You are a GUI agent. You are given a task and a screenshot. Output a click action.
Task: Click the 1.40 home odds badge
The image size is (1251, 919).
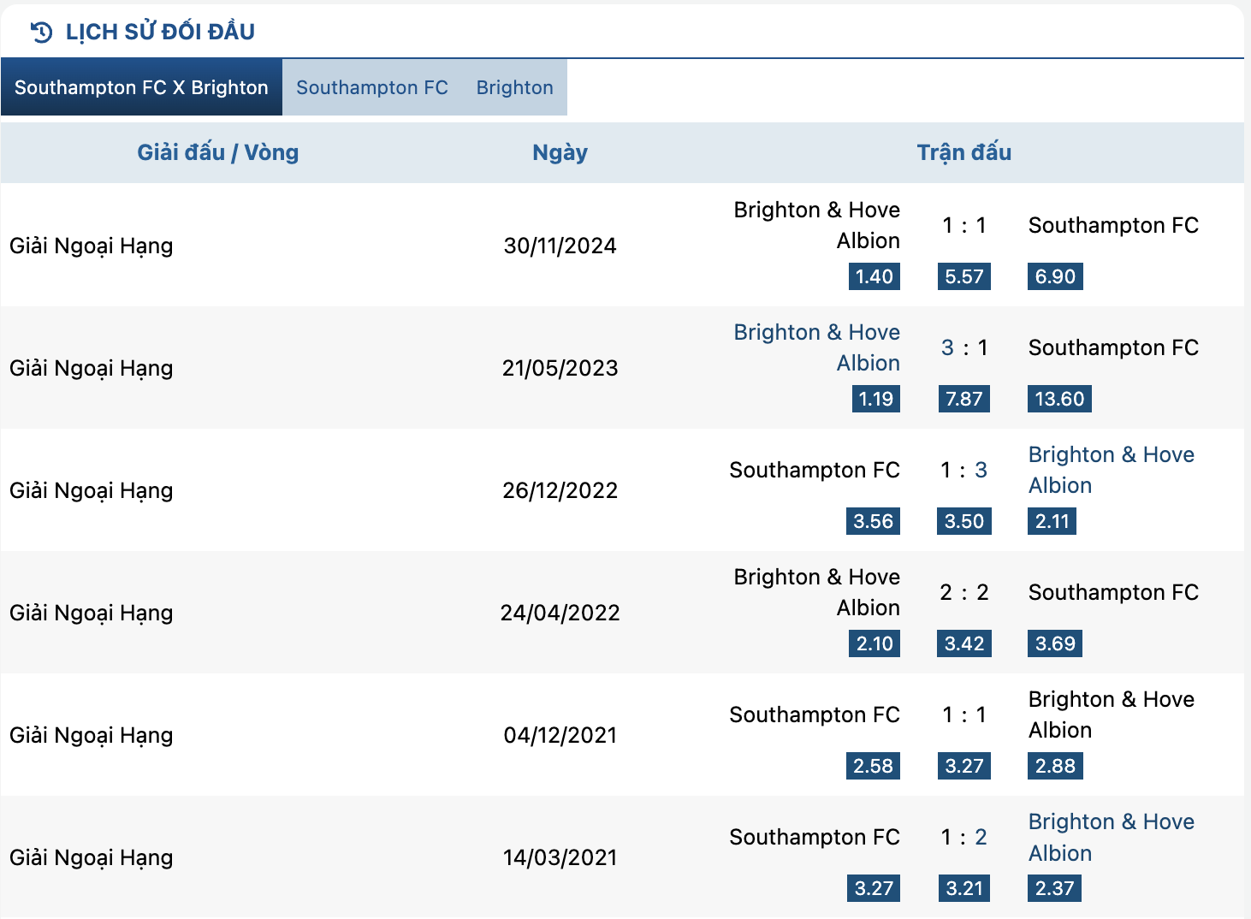[875, 276]
